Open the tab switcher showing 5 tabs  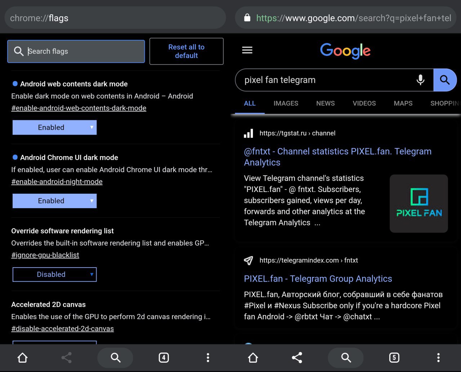(394, 358)
